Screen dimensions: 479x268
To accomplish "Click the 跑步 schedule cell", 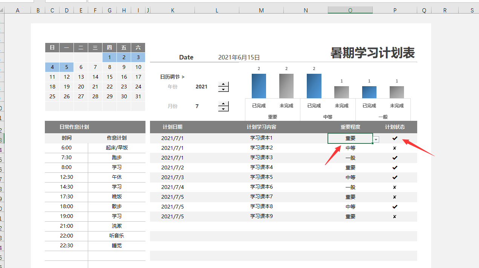I will coord(117,157).
